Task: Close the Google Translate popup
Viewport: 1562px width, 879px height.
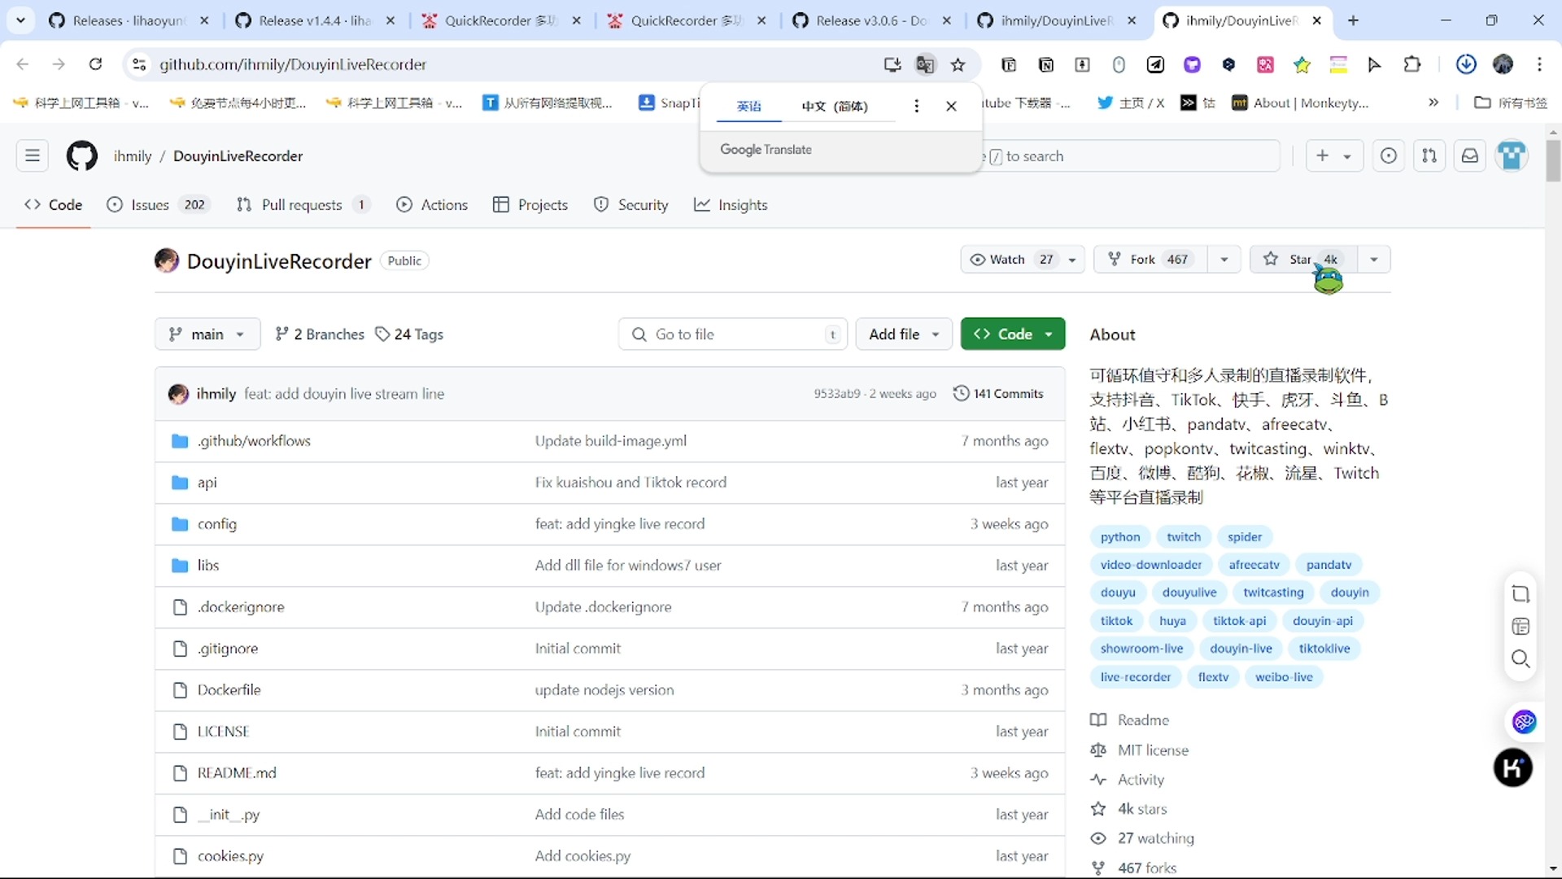Action: point(951,106)
